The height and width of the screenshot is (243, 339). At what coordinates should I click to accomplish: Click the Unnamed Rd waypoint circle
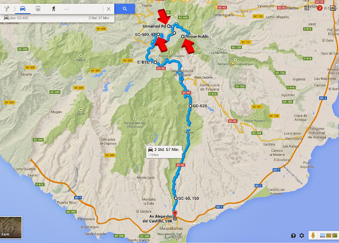pos(168,26)
